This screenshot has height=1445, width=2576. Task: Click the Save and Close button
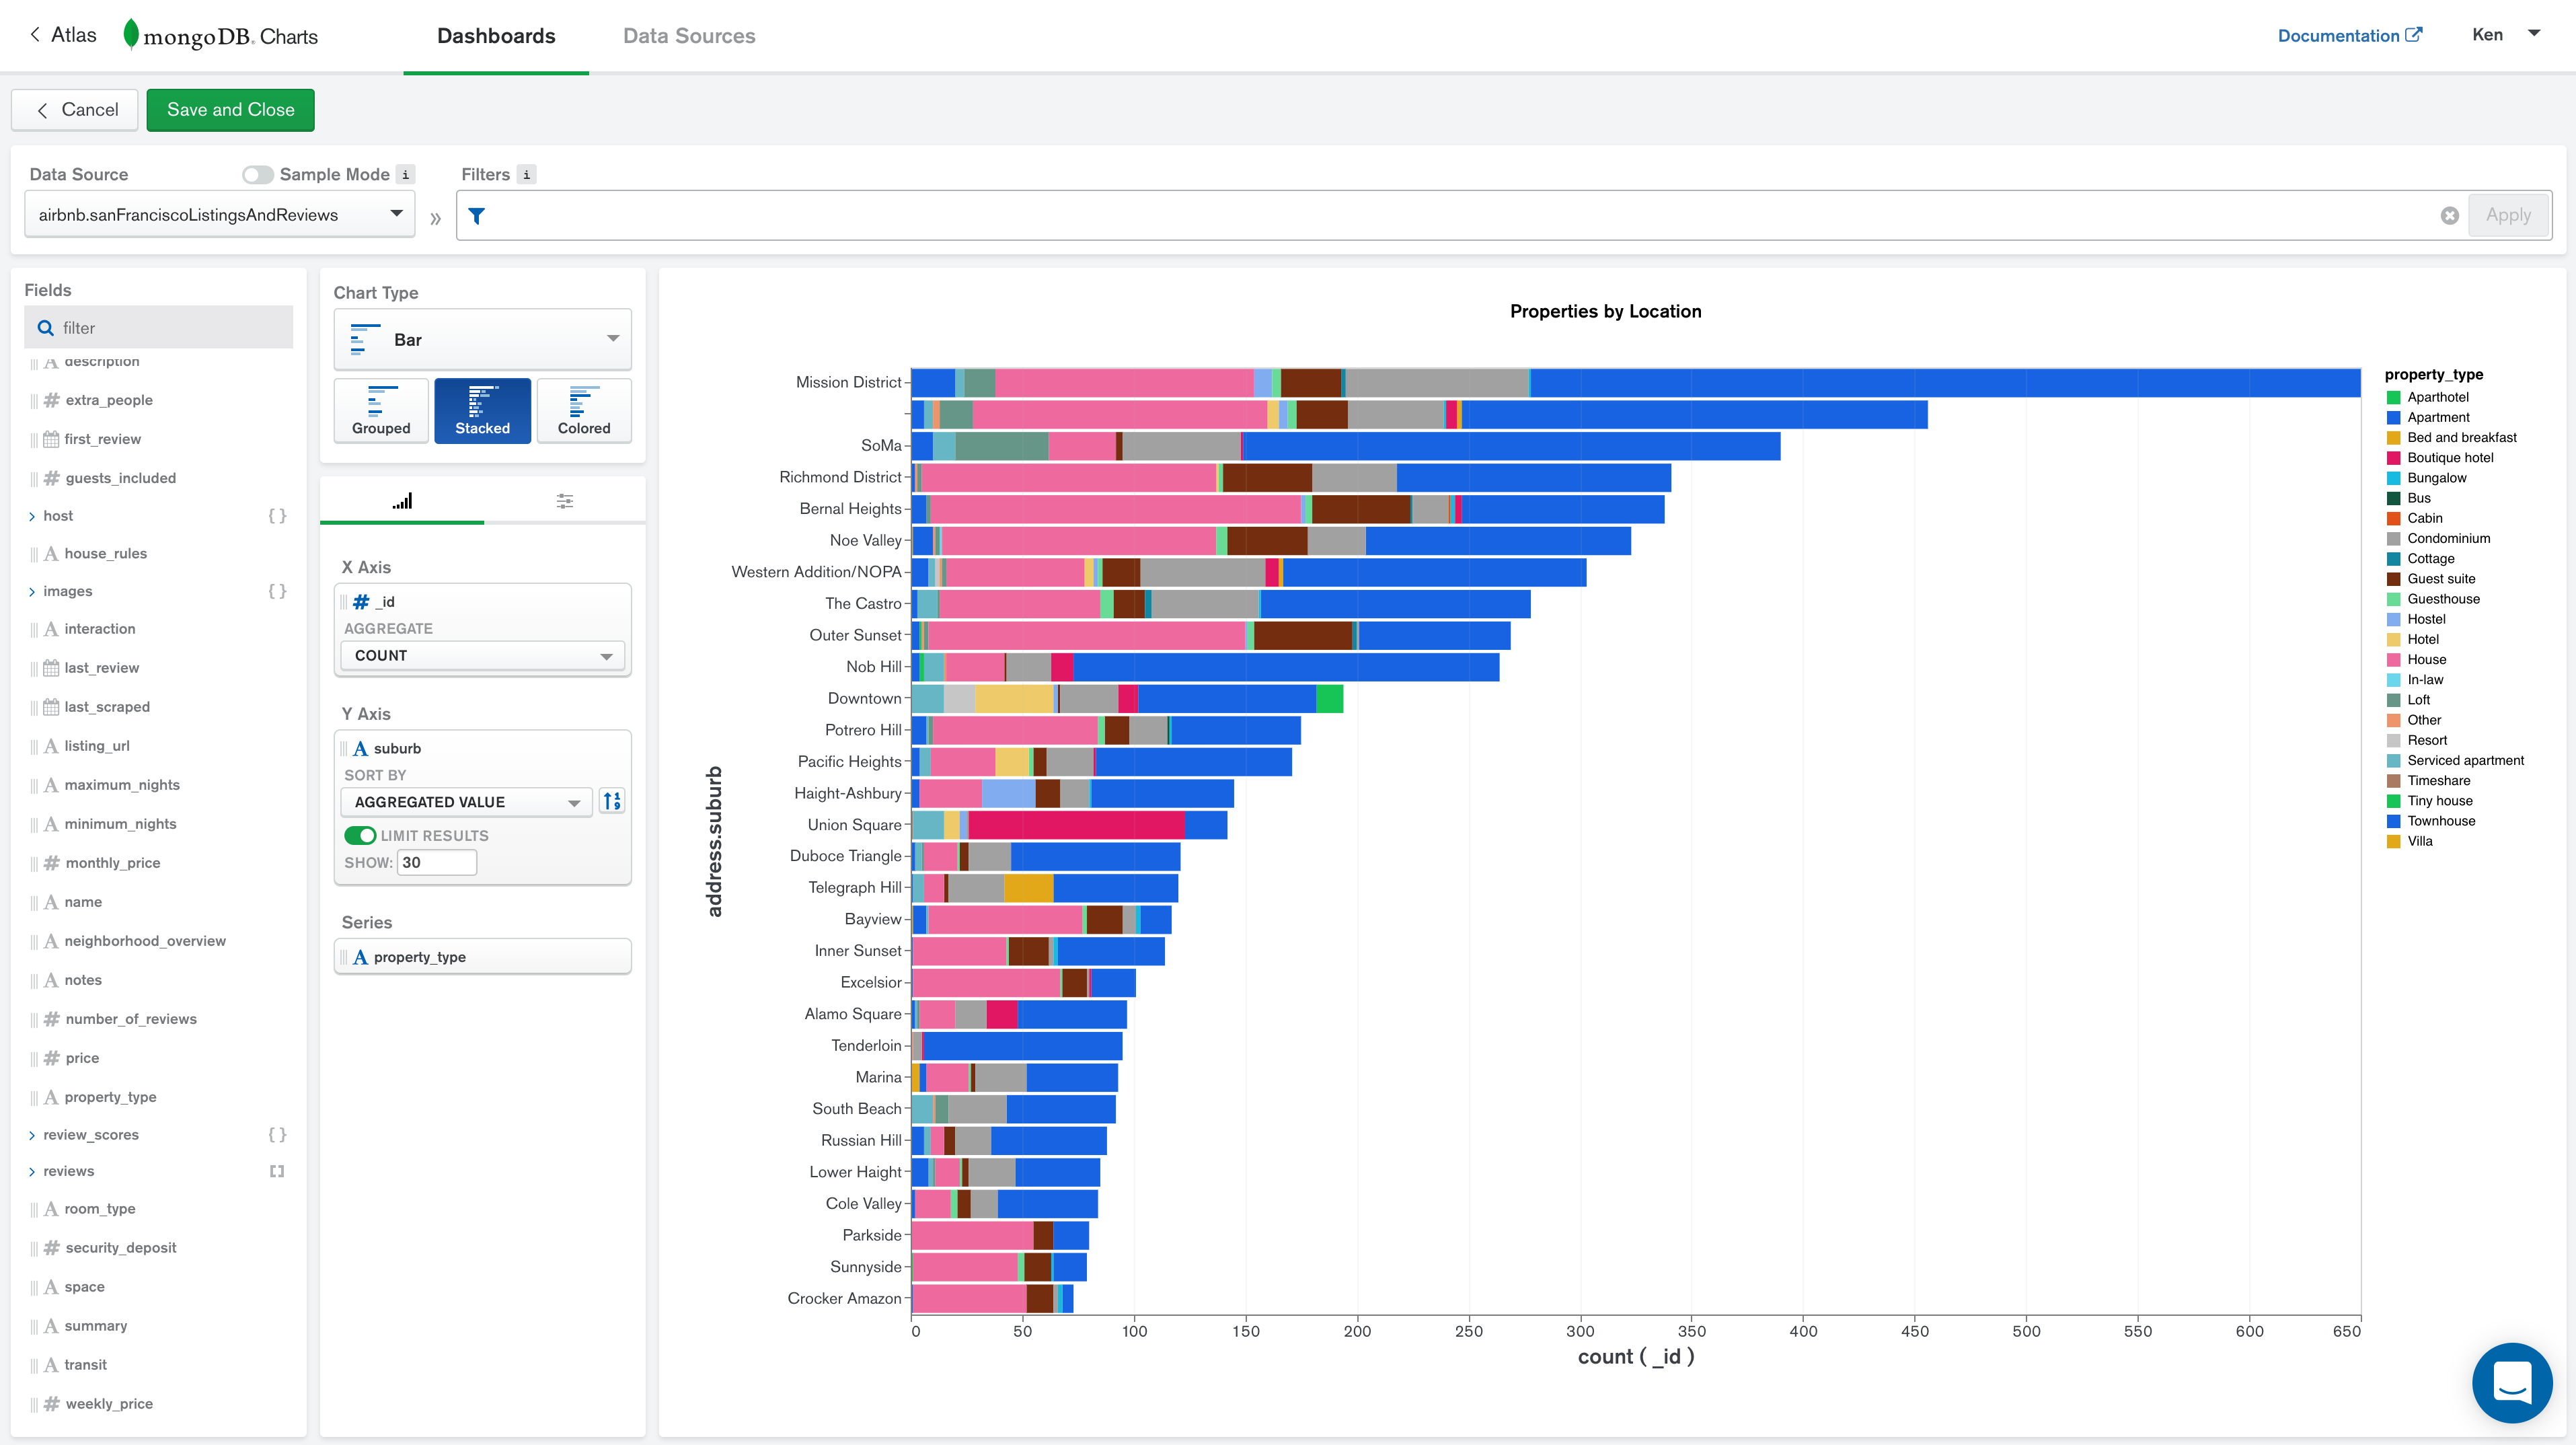tap(230, 110)
